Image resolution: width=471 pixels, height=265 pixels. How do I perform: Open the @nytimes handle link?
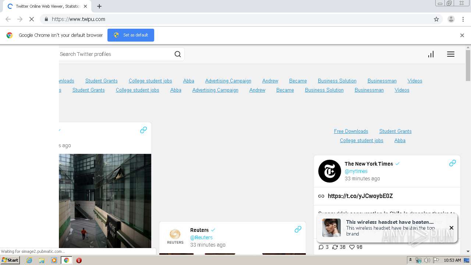coord(356,171)
